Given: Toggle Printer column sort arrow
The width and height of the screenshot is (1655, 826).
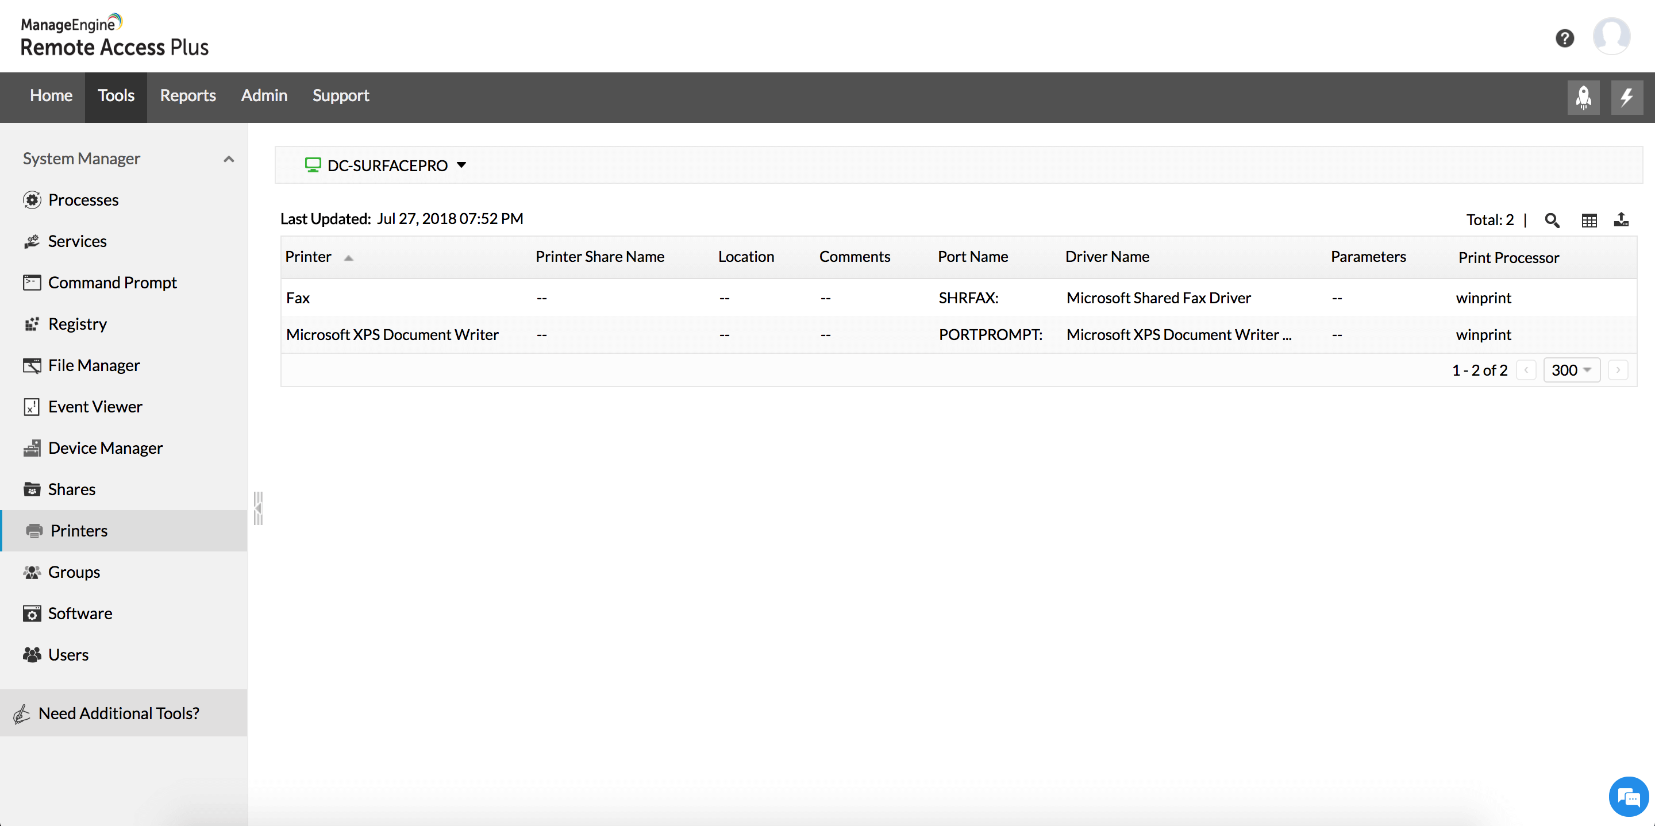Looking at the screenshot, I should [x=348, y=257].
